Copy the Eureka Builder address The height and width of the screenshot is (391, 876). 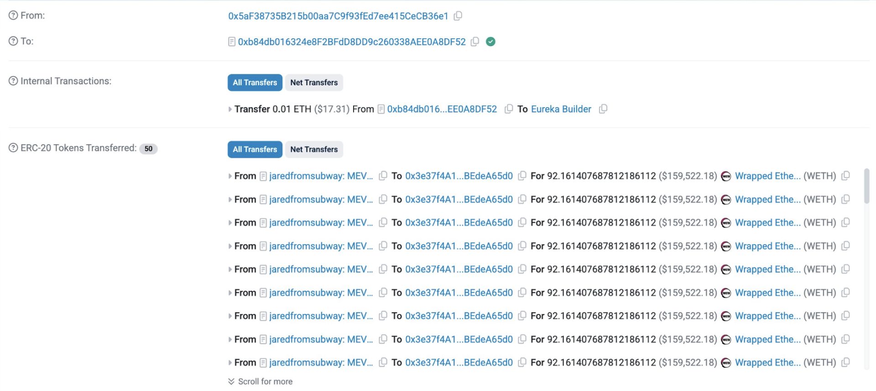[x=603, y=109]
